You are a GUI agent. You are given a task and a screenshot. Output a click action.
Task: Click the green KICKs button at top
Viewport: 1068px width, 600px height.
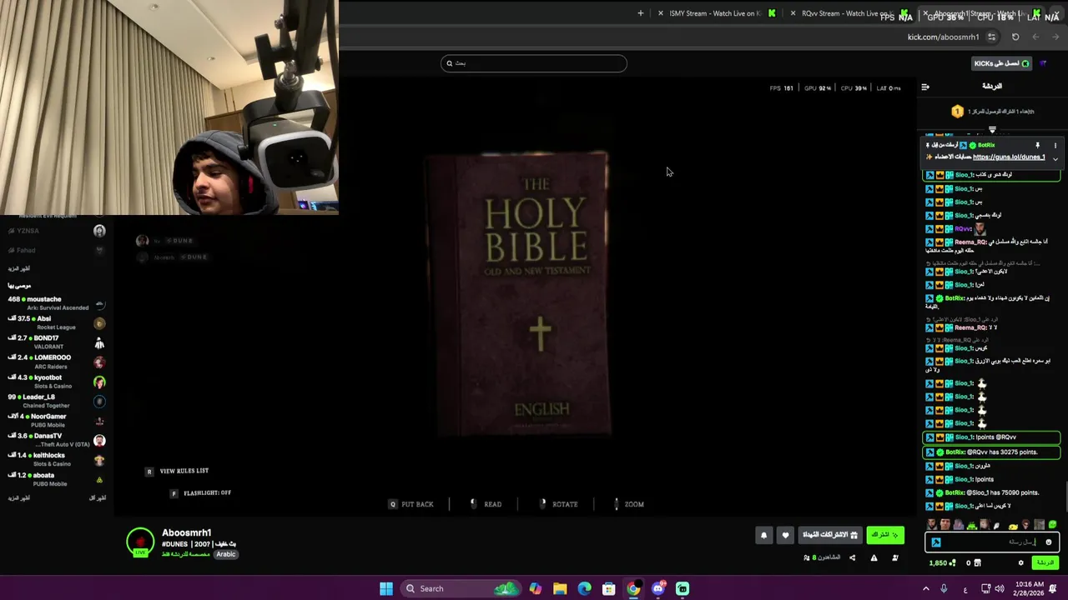1002,63
